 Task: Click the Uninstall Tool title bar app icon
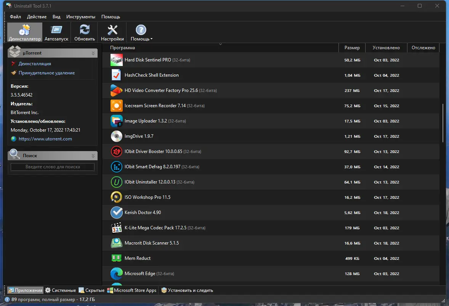[9, 6]
